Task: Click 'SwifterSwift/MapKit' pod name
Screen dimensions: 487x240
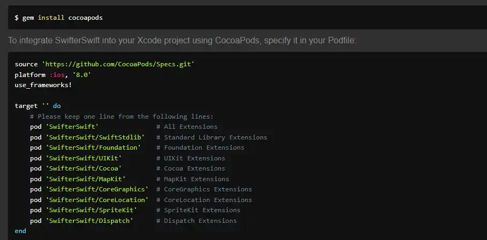Action: pos(85,179)
